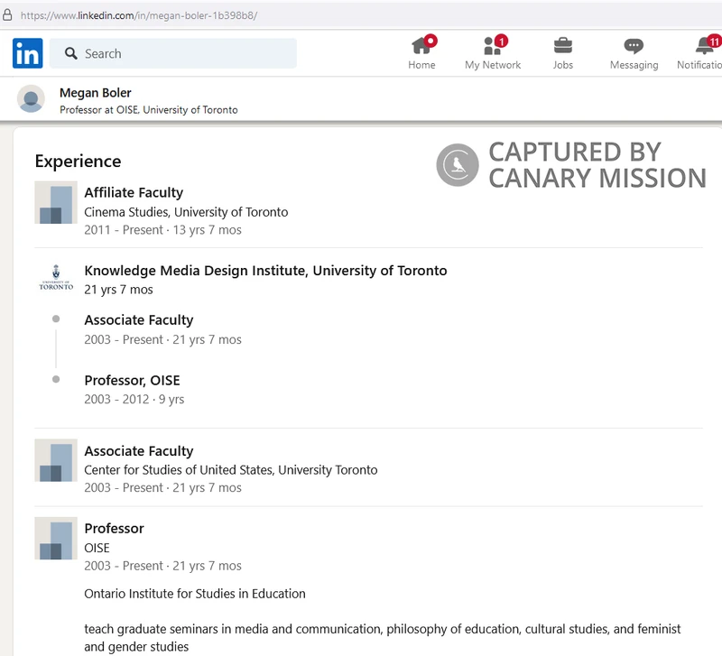Viewport: 722px width, 656px height.
Task: Click the LinkedIn logo icon
Action: [x=28, y=53]
